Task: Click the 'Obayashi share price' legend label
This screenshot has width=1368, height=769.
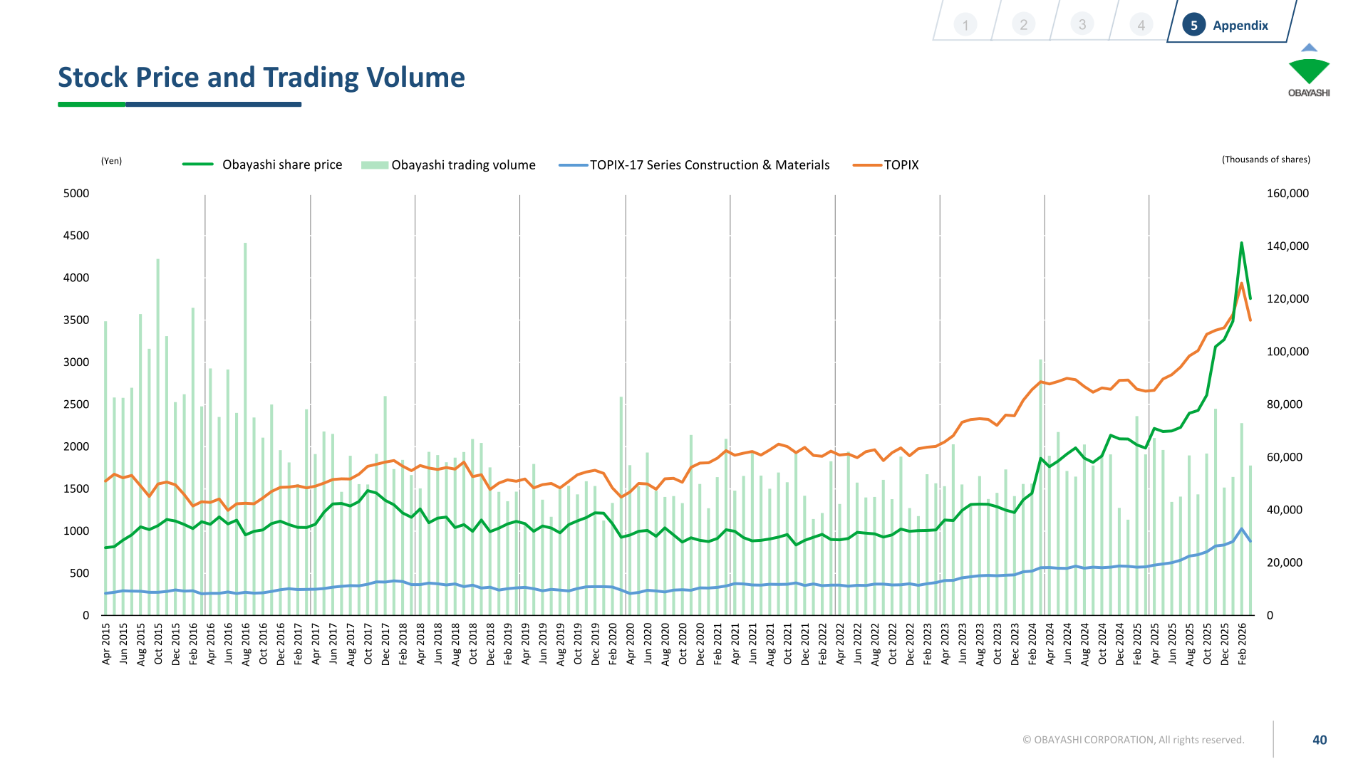Action: point(282,164)
